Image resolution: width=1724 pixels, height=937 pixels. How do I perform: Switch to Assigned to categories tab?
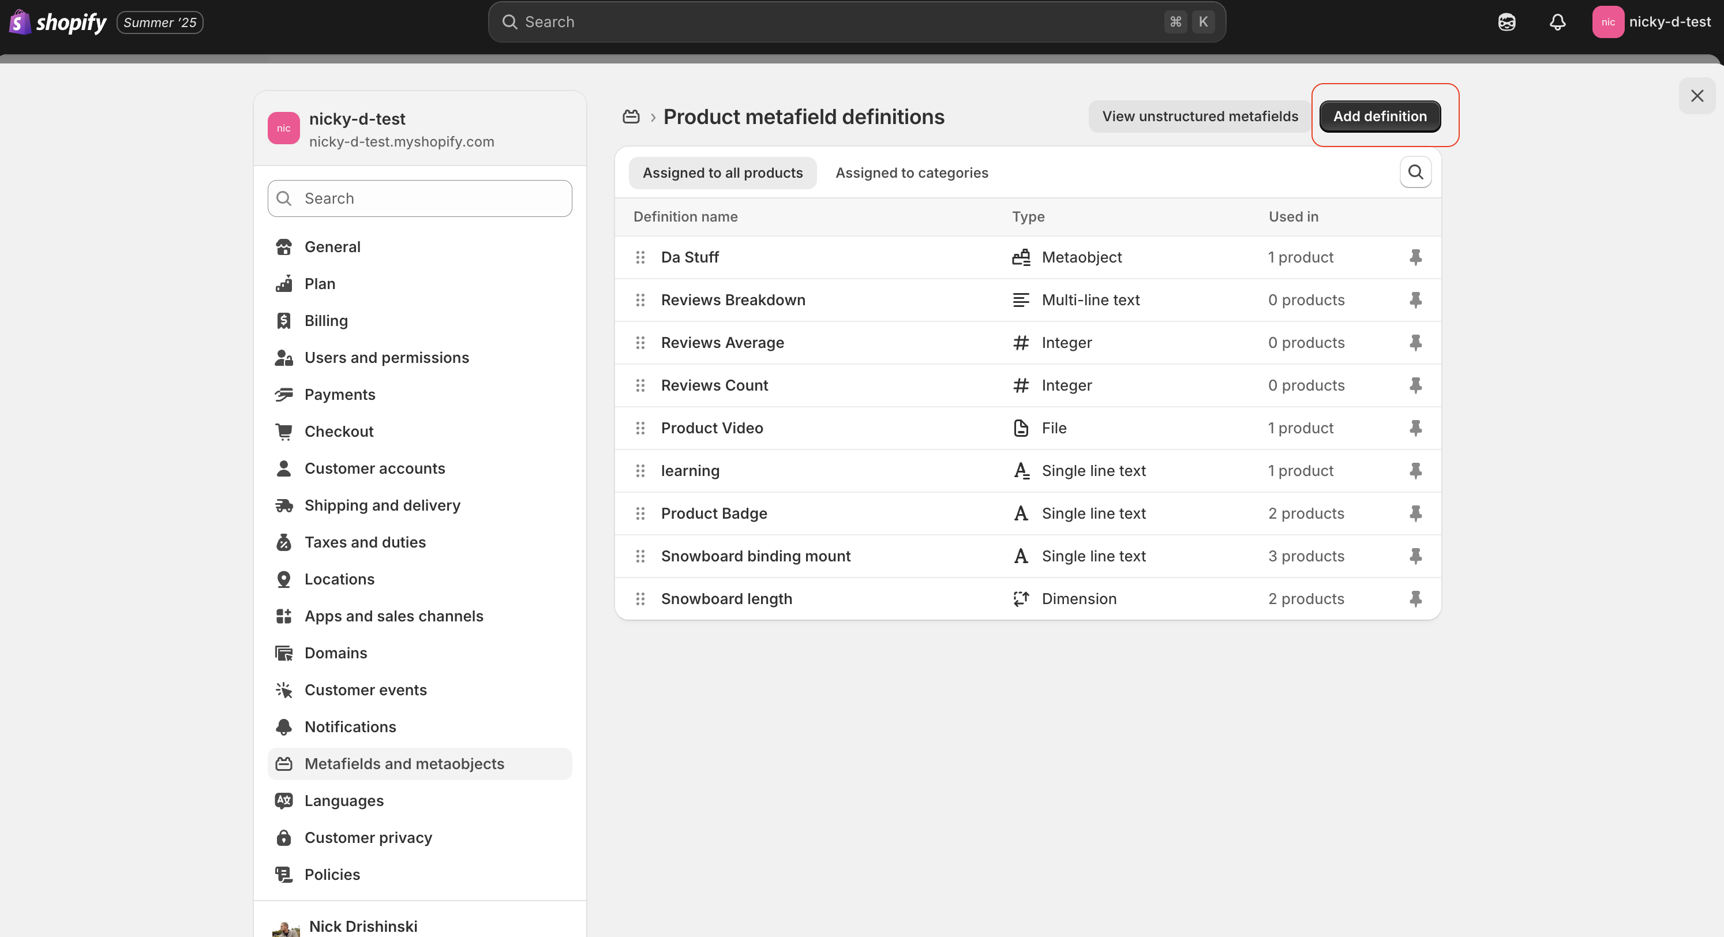pos(912,173)
